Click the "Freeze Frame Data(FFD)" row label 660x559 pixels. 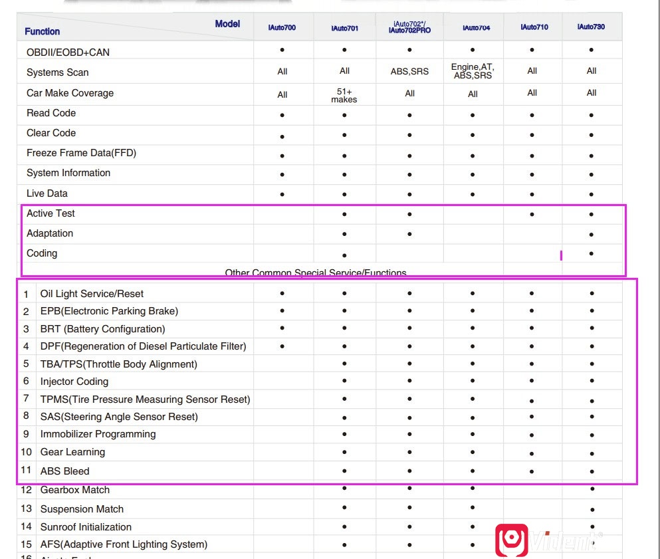click(x=81, y=153)
